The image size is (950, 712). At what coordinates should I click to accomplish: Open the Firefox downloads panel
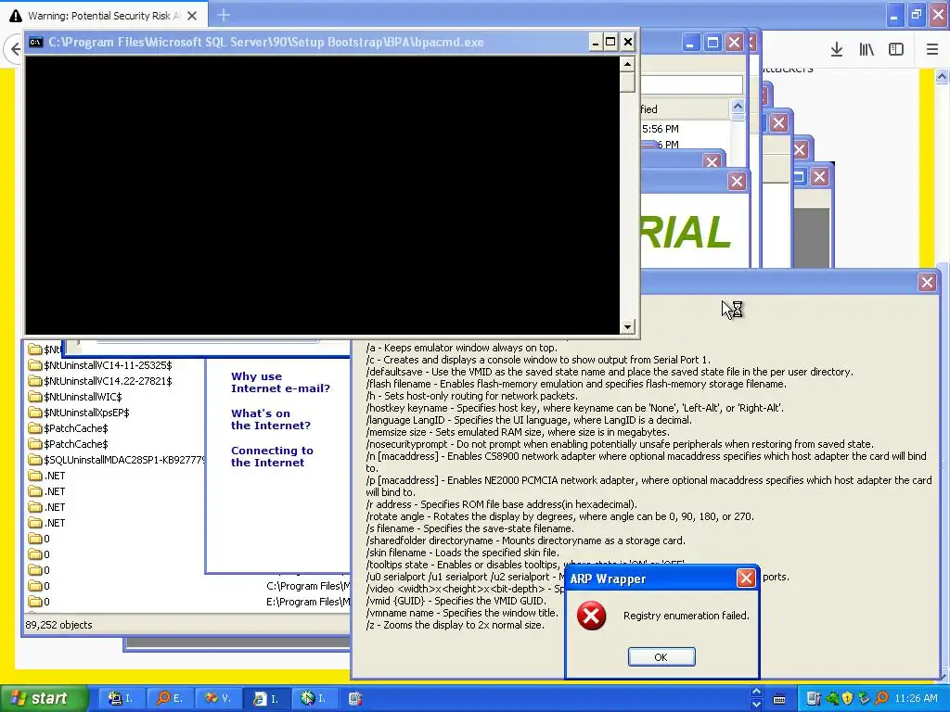836,50
